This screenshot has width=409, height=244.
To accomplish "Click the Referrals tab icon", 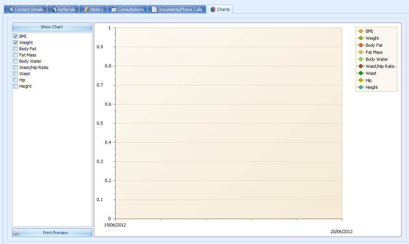I will click(54, 9).
